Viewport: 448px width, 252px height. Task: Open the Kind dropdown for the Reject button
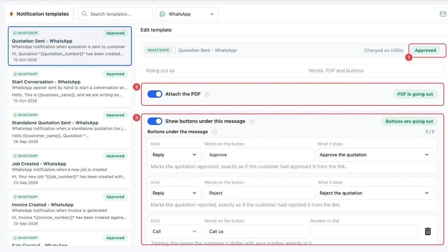click(x=176, y=193)
